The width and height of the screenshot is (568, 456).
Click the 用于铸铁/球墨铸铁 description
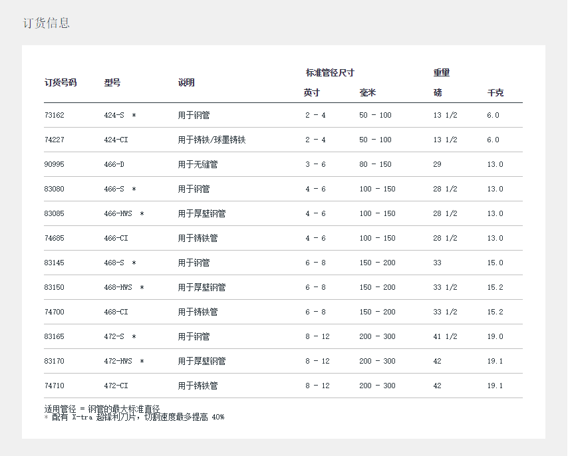[x=212, y=140]
